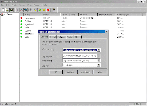This screenshot has width=147, height=106.
Task: Click the double green checkmark icon
Action: click(x=40, y=10)
